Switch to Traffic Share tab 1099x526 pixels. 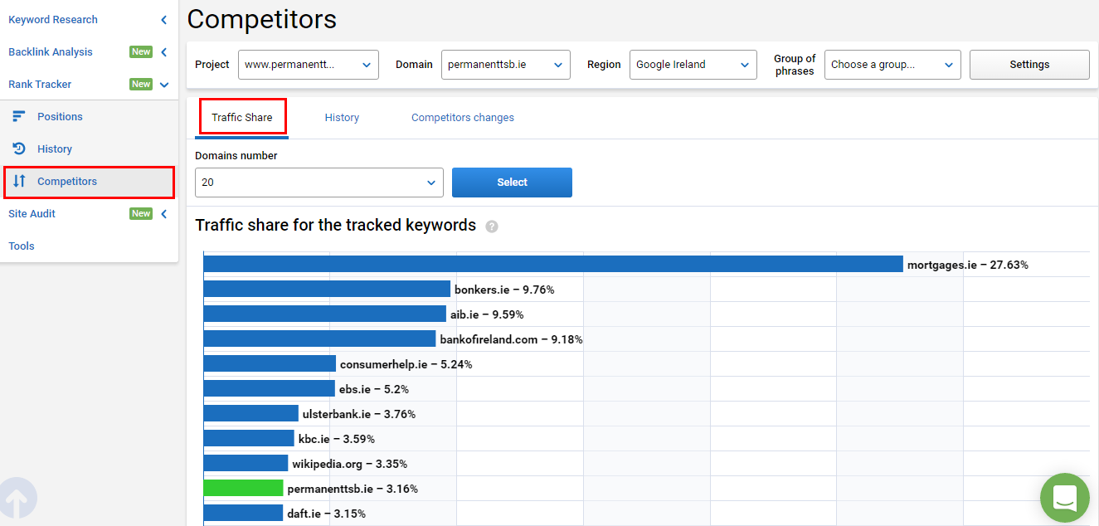(242, 117)
